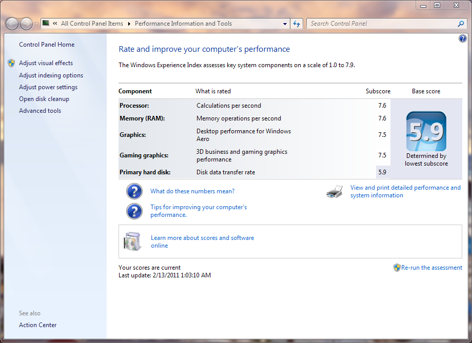Go to All Control Panel Items breadcrumb
This screenshot has width=472, height=343.
92,24
